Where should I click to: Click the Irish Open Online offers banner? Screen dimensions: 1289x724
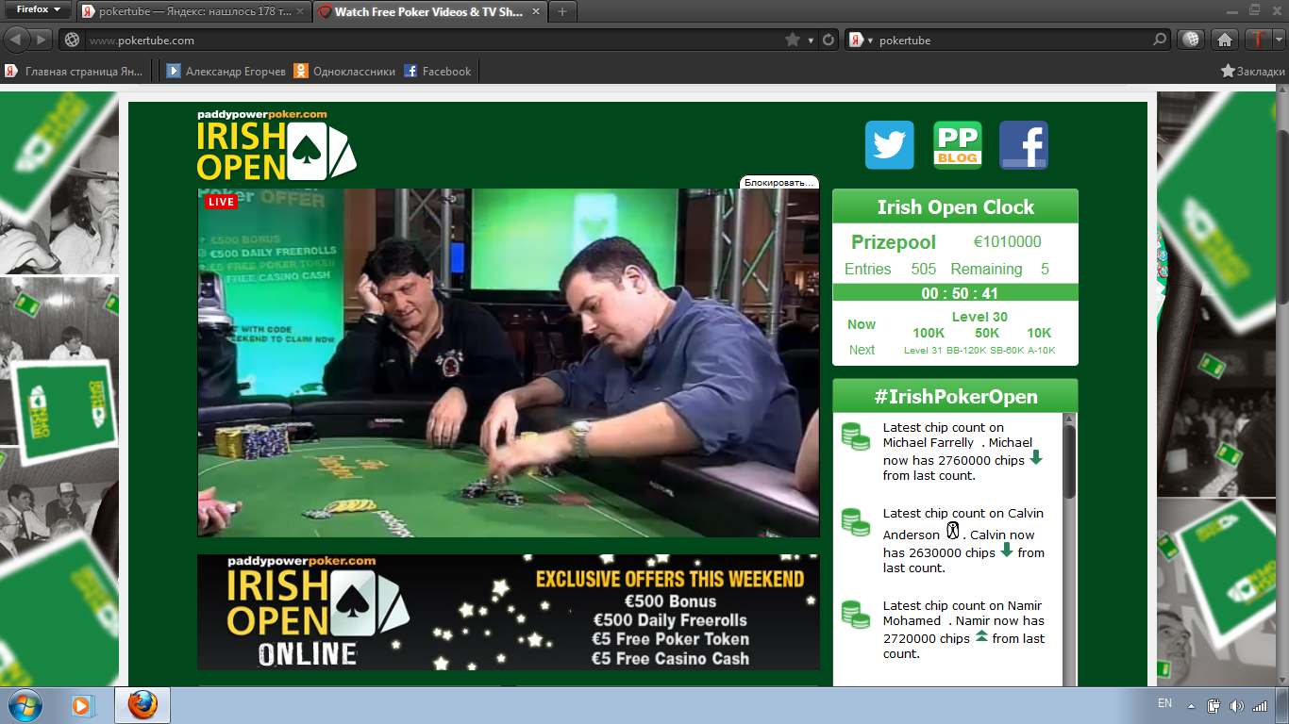coord(508,612)
